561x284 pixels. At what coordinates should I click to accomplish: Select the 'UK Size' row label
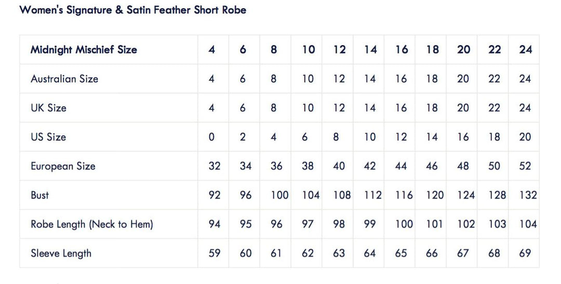pos(49,108)
